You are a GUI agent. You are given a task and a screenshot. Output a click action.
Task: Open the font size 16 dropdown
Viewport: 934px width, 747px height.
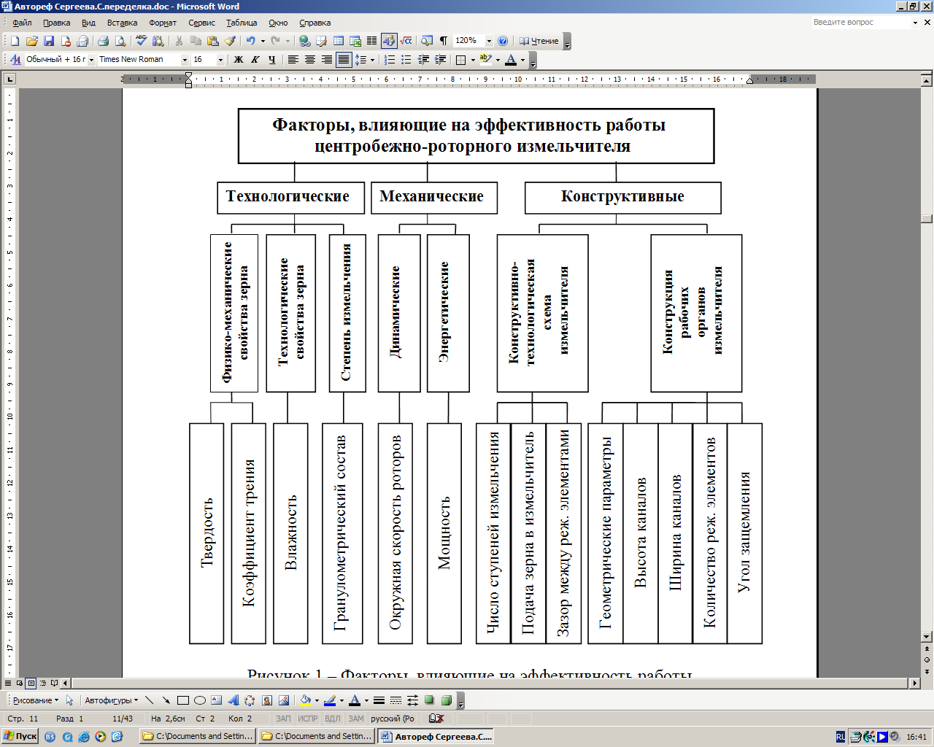click(221, 60)
